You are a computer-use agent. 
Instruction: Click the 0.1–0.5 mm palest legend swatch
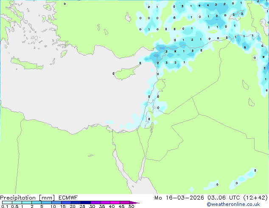7,202
